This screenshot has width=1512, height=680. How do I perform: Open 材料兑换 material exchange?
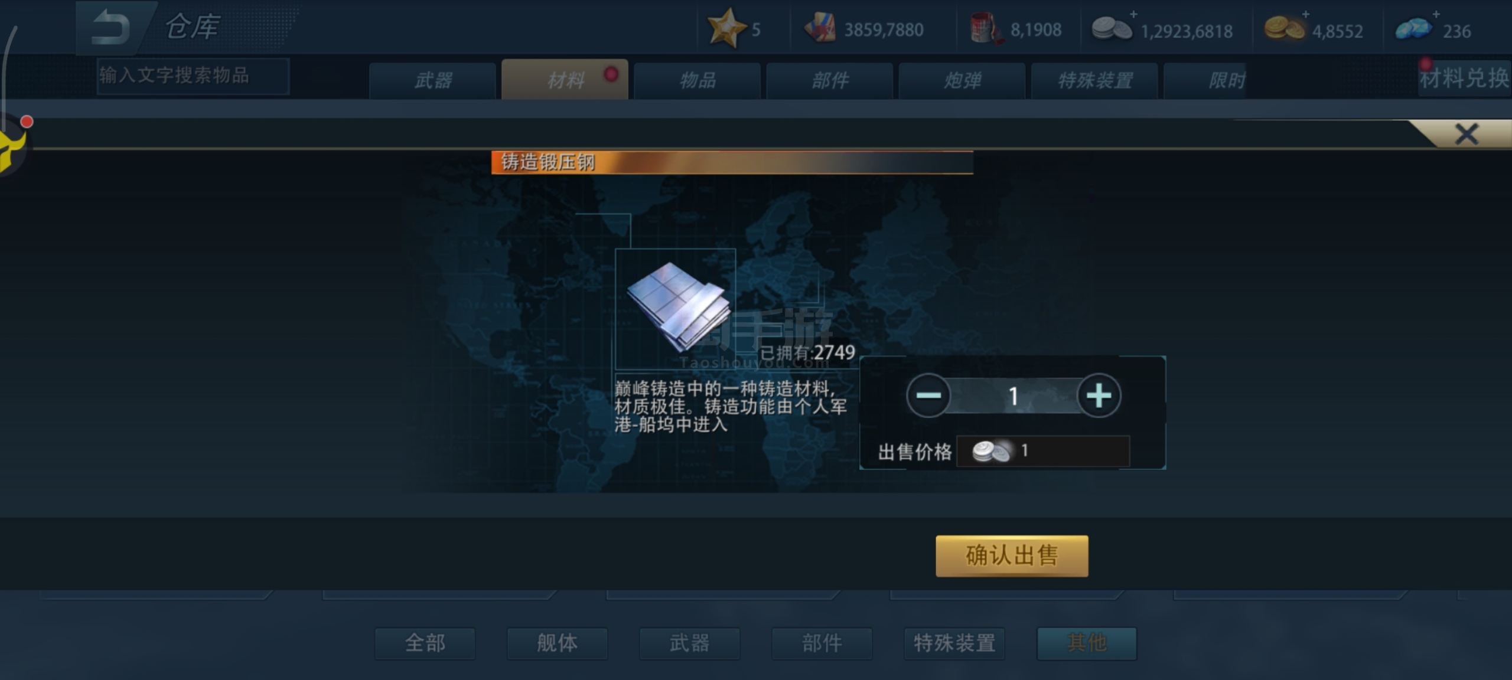click(x=1464, y=77)
